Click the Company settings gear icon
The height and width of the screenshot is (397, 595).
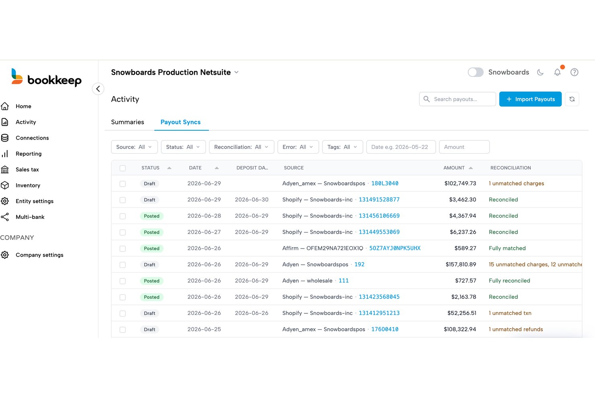(x=5, y=255)
